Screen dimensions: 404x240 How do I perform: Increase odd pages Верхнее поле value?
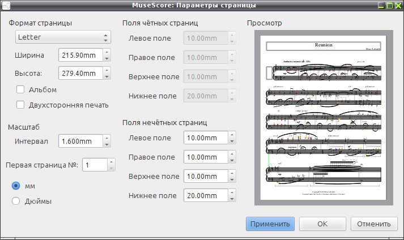(x=232, y=173)
